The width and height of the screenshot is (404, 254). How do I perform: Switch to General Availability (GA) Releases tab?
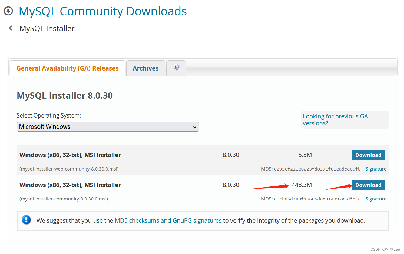tap(67, 68)
